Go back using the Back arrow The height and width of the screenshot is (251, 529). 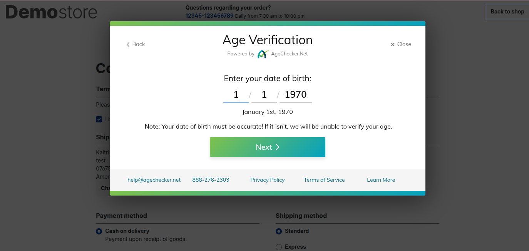(136, 44)
